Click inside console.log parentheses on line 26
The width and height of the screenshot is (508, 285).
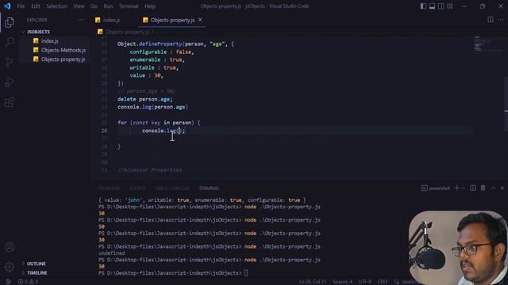pos(179,131)
